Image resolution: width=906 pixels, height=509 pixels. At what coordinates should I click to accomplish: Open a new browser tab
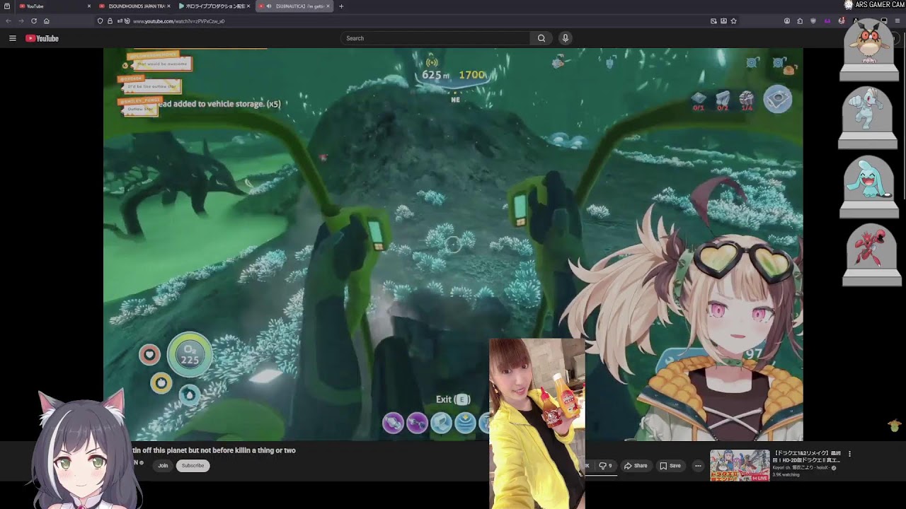(341, 6)
